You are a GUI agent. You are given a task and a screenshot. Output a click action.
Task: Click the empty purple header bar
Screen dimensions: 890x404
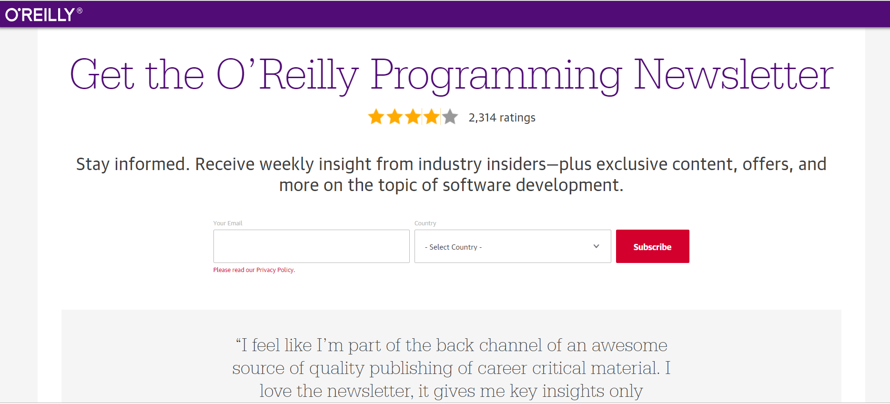476,14
